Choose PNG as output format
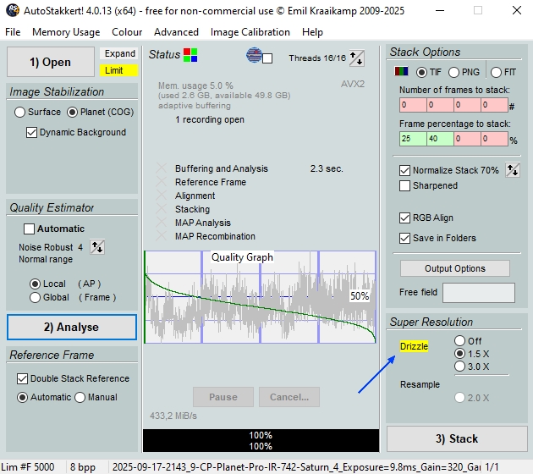This screenshot has width=533, height=474. tap(454, 72)
